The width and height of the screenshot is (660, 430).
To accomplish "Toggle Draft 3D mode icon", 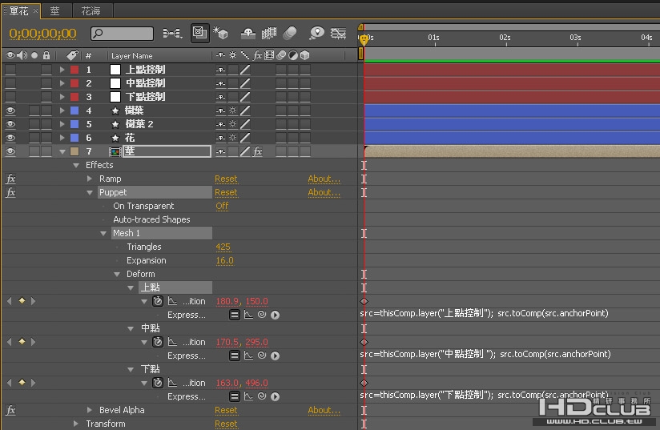I will tap(220, 32).
